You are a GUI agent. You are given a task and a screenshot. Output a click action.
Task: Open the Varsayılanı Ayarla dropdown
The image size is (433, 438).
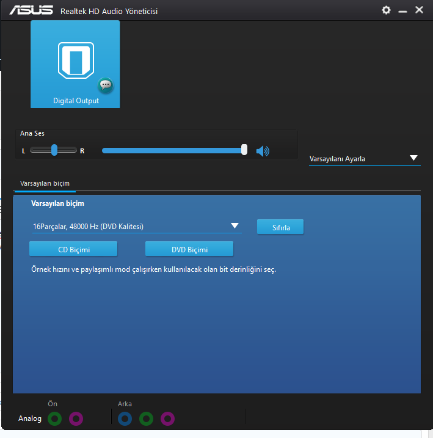[365, 159]
